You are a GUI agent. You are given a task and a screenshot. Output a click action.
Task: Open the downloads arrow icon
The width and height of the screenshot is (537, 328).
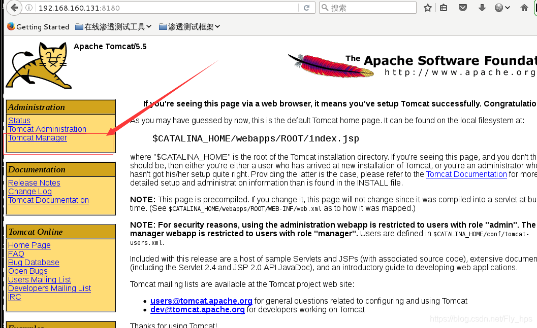(x=482, y=8)
